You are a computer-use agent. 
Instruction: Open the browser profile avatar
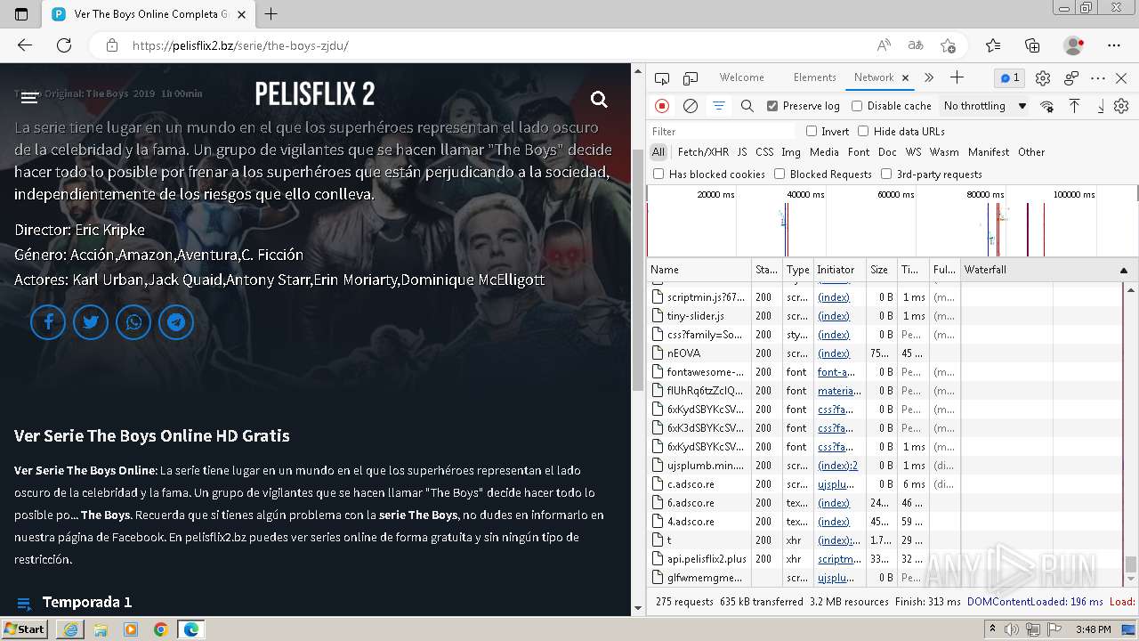[x=1073, y=45]
